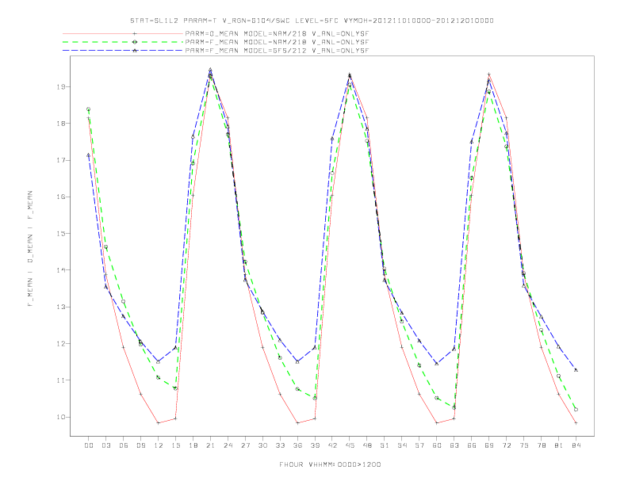The image size is (628, 485).
Task: Click the chart title starting STAT=SL1L2
Action: click(312, 21)
